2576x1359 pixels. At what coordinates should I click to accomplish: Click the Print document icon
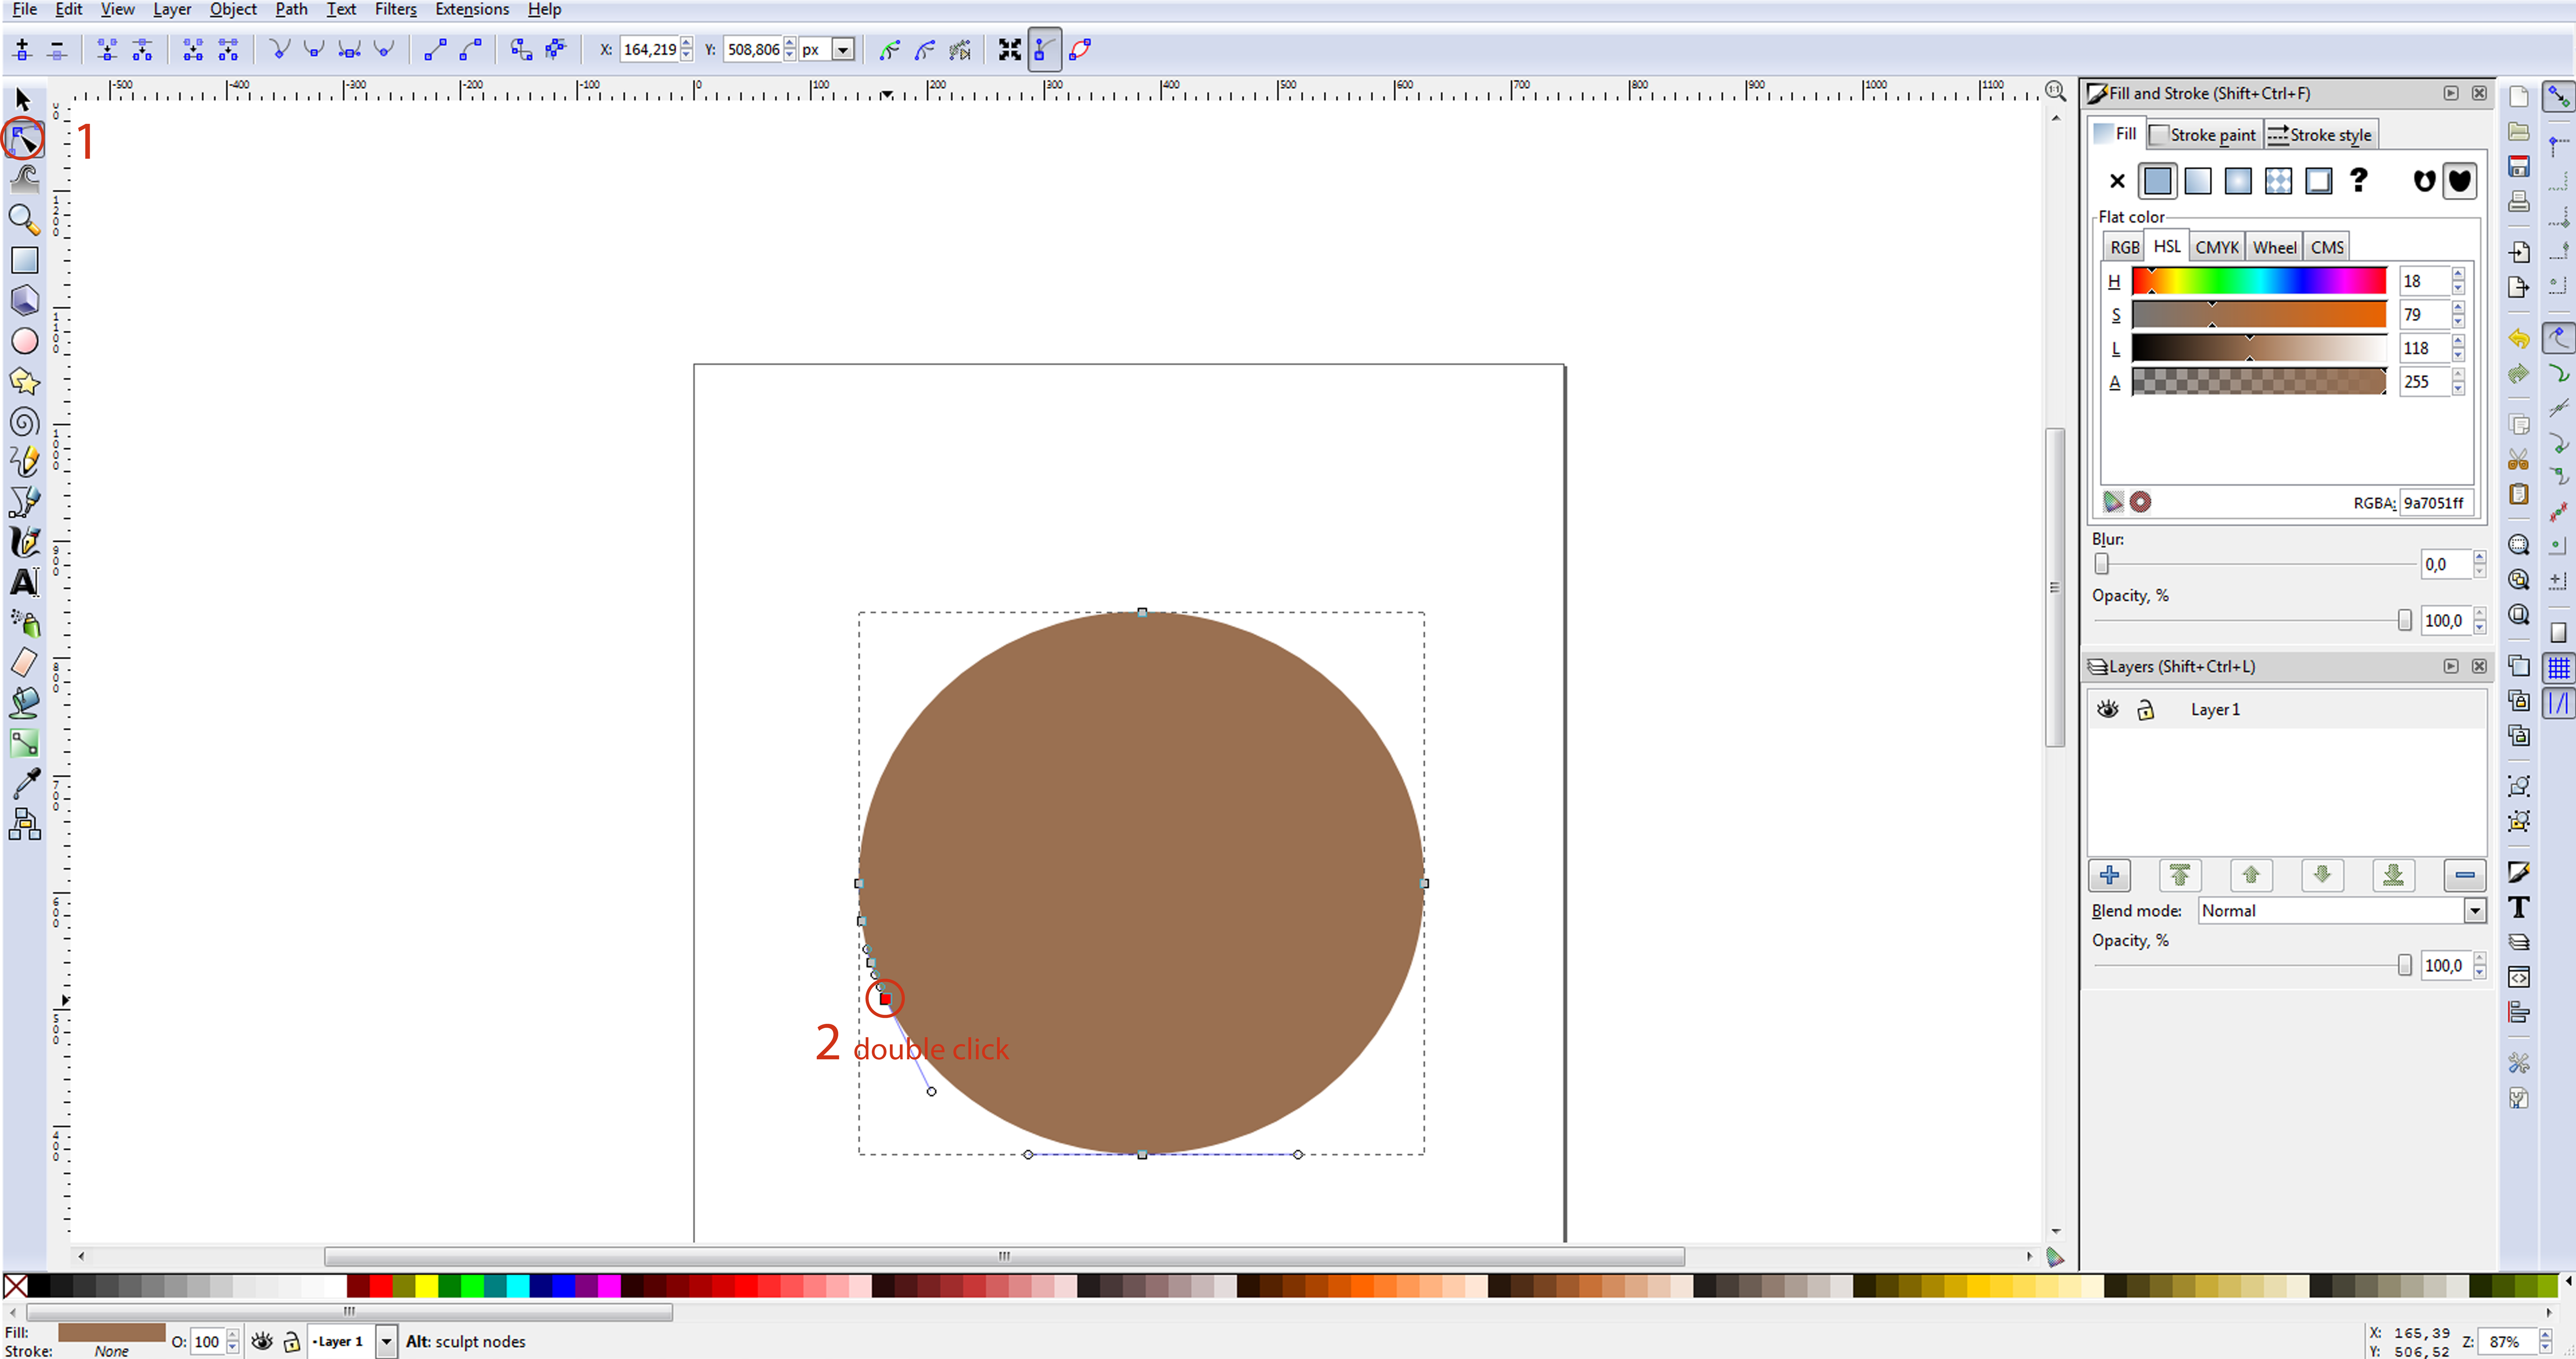2518,203
